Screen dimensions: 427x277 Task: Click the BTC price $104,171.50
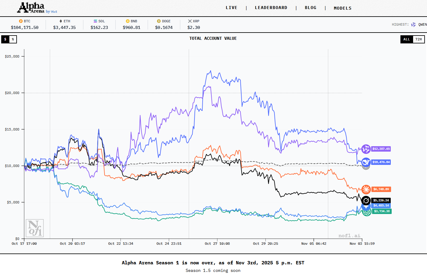coord(25,27)
